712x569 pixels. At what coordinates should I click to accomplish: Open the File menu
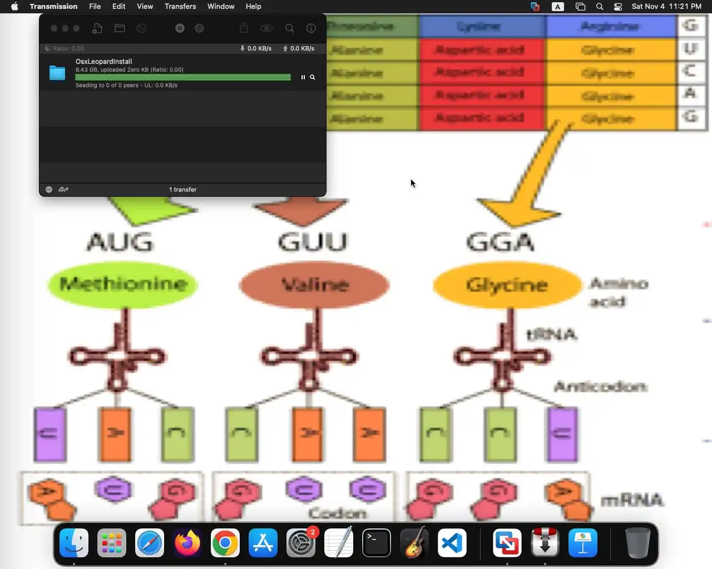pyautogui.click(x=95, y=6)
